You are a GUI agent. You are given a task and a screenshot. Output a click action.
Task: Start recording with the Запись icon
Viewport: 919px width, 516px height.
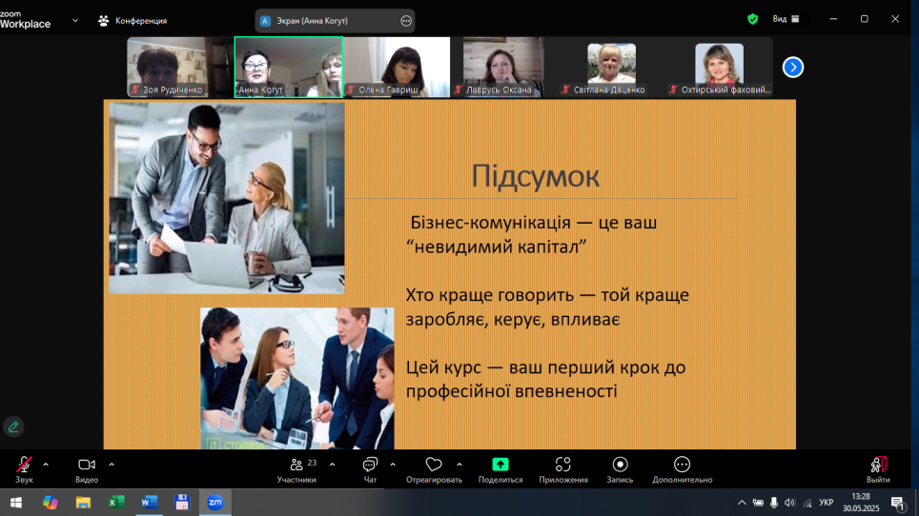click(620, 465)
